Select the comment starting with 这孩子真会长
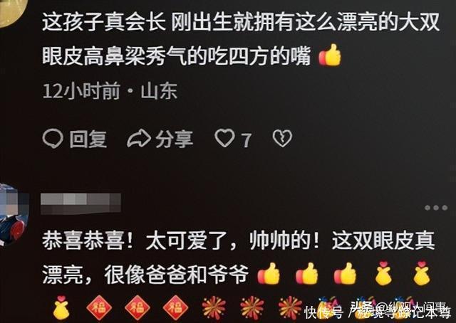This screenshot has width=456, height=323. (241, 38)
